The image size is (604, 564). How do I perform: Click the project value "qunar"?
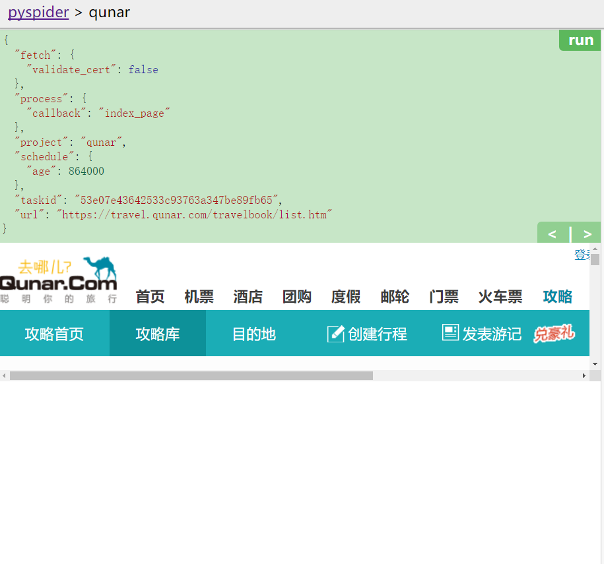pyautogui.click(x=101, y=142)
